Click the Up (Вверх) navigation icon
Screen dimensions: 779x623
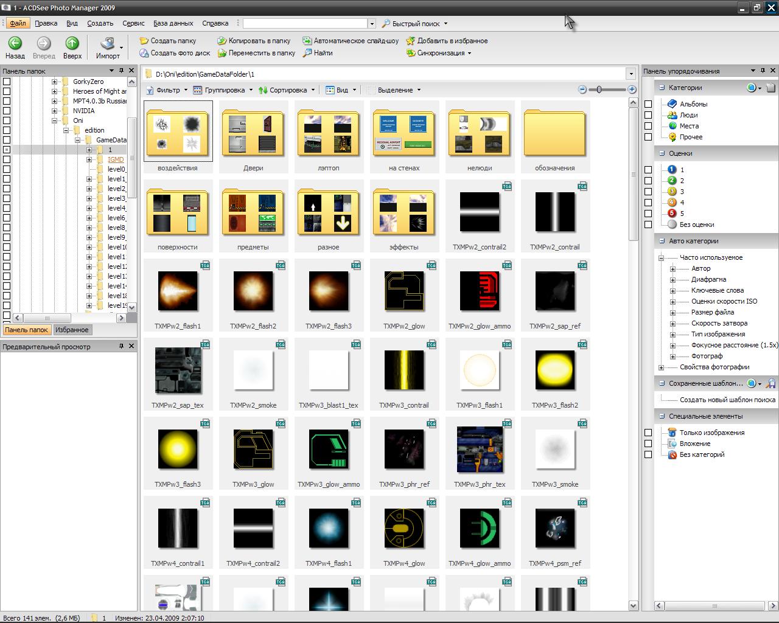(x=72, y=43)
